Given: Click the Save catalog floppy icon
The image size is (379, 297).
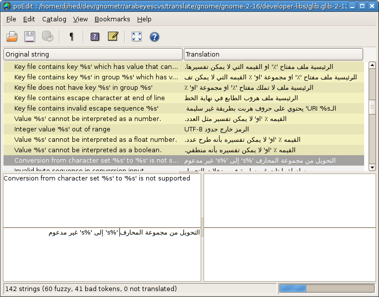Looking at the screenshot, I should click(30, 37).
